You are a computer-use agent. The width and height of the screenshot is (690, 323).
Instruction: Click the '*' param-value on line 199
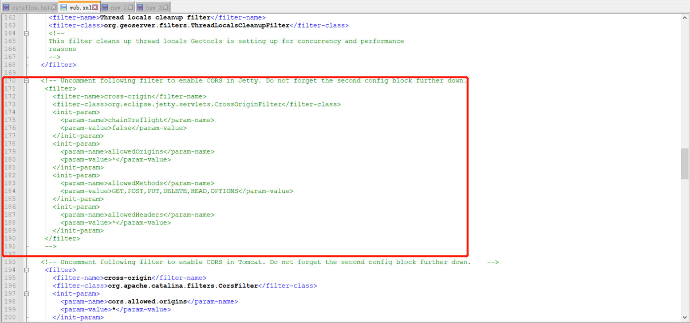[x=114, y=310]
